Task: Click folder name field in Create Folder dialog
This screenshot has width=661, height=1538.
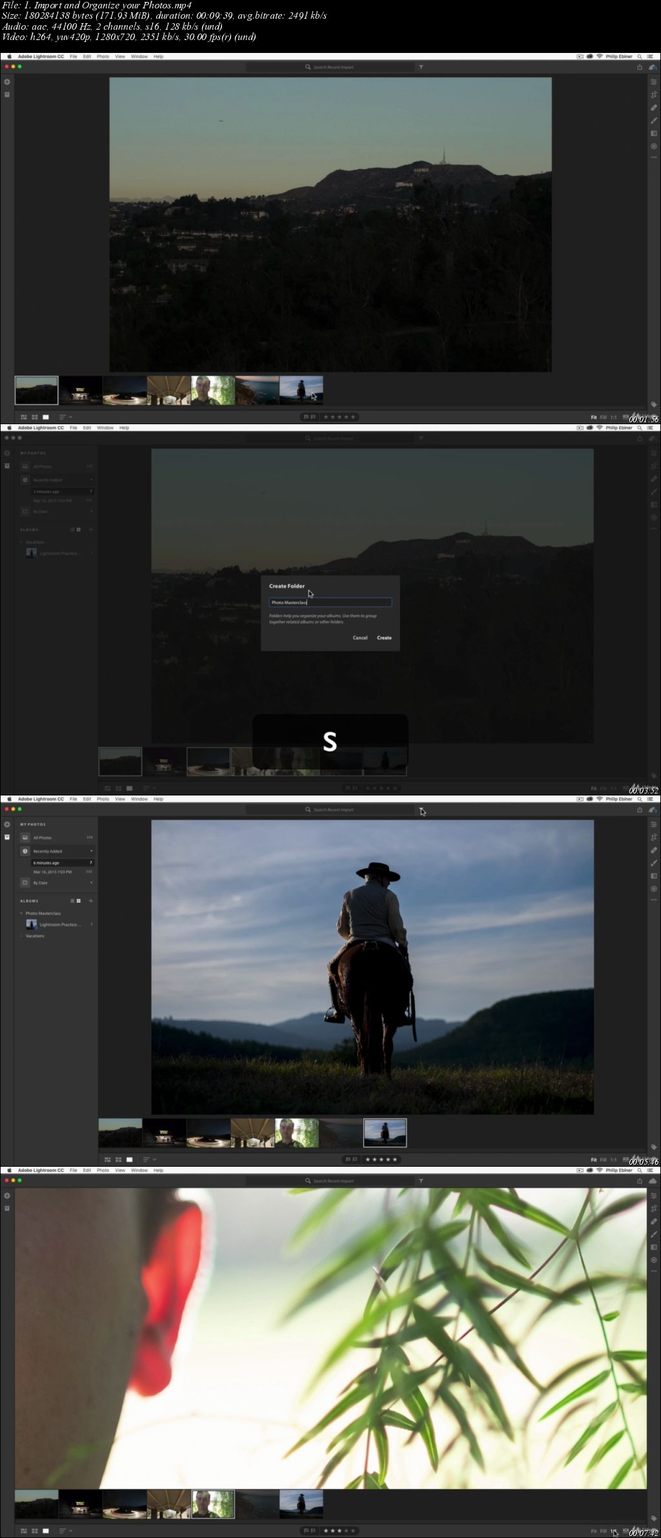Action: pyautogui.click(x=330, y=602)
